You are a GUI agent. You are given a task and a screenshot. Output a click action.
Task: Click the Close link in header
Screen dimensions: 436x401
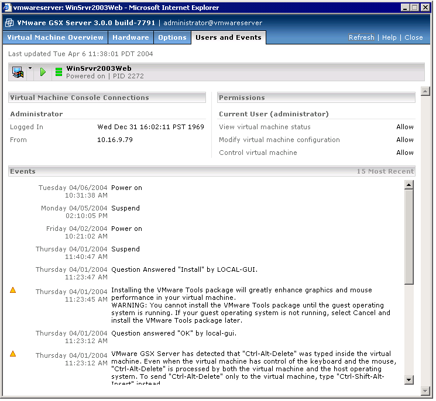click(x=413, y=37)
